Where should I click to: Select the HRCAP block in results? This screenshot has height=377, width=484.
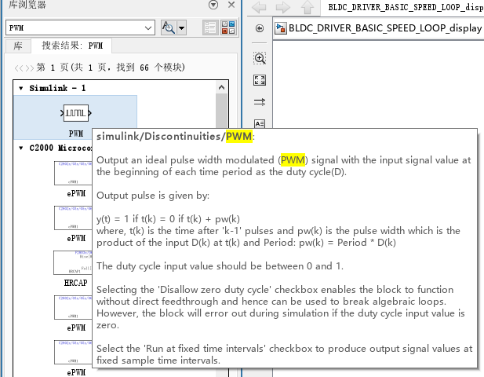coord(73,262)
